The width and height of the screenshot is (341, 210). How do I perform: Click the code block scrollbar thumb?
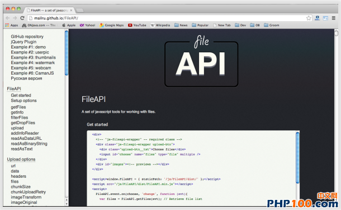[x=297, y=158]
